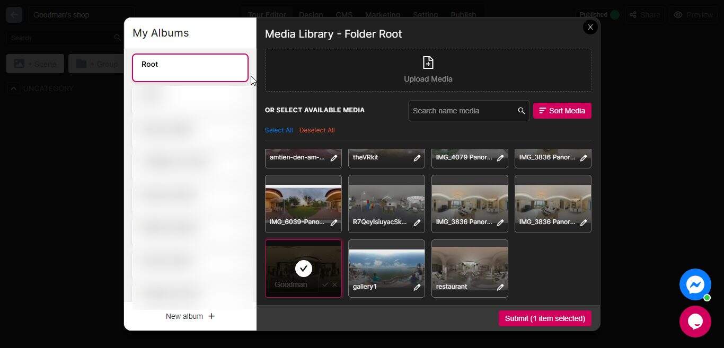Go to the CMS tab

(345, 15)
